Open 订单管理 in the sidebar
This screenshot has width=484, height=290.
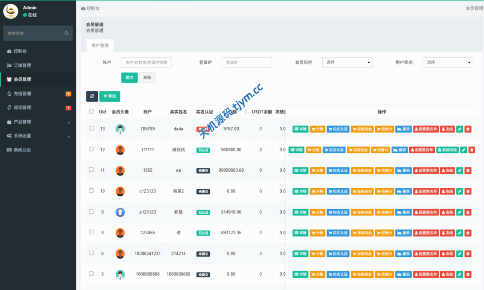tap(22, 65)
